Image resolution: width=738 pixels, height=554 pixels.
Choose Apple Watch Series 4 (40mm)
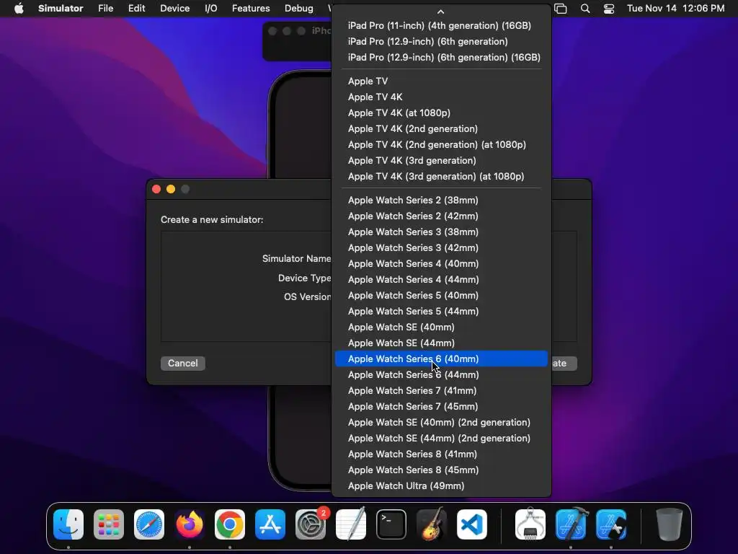(x=442, y=264)
